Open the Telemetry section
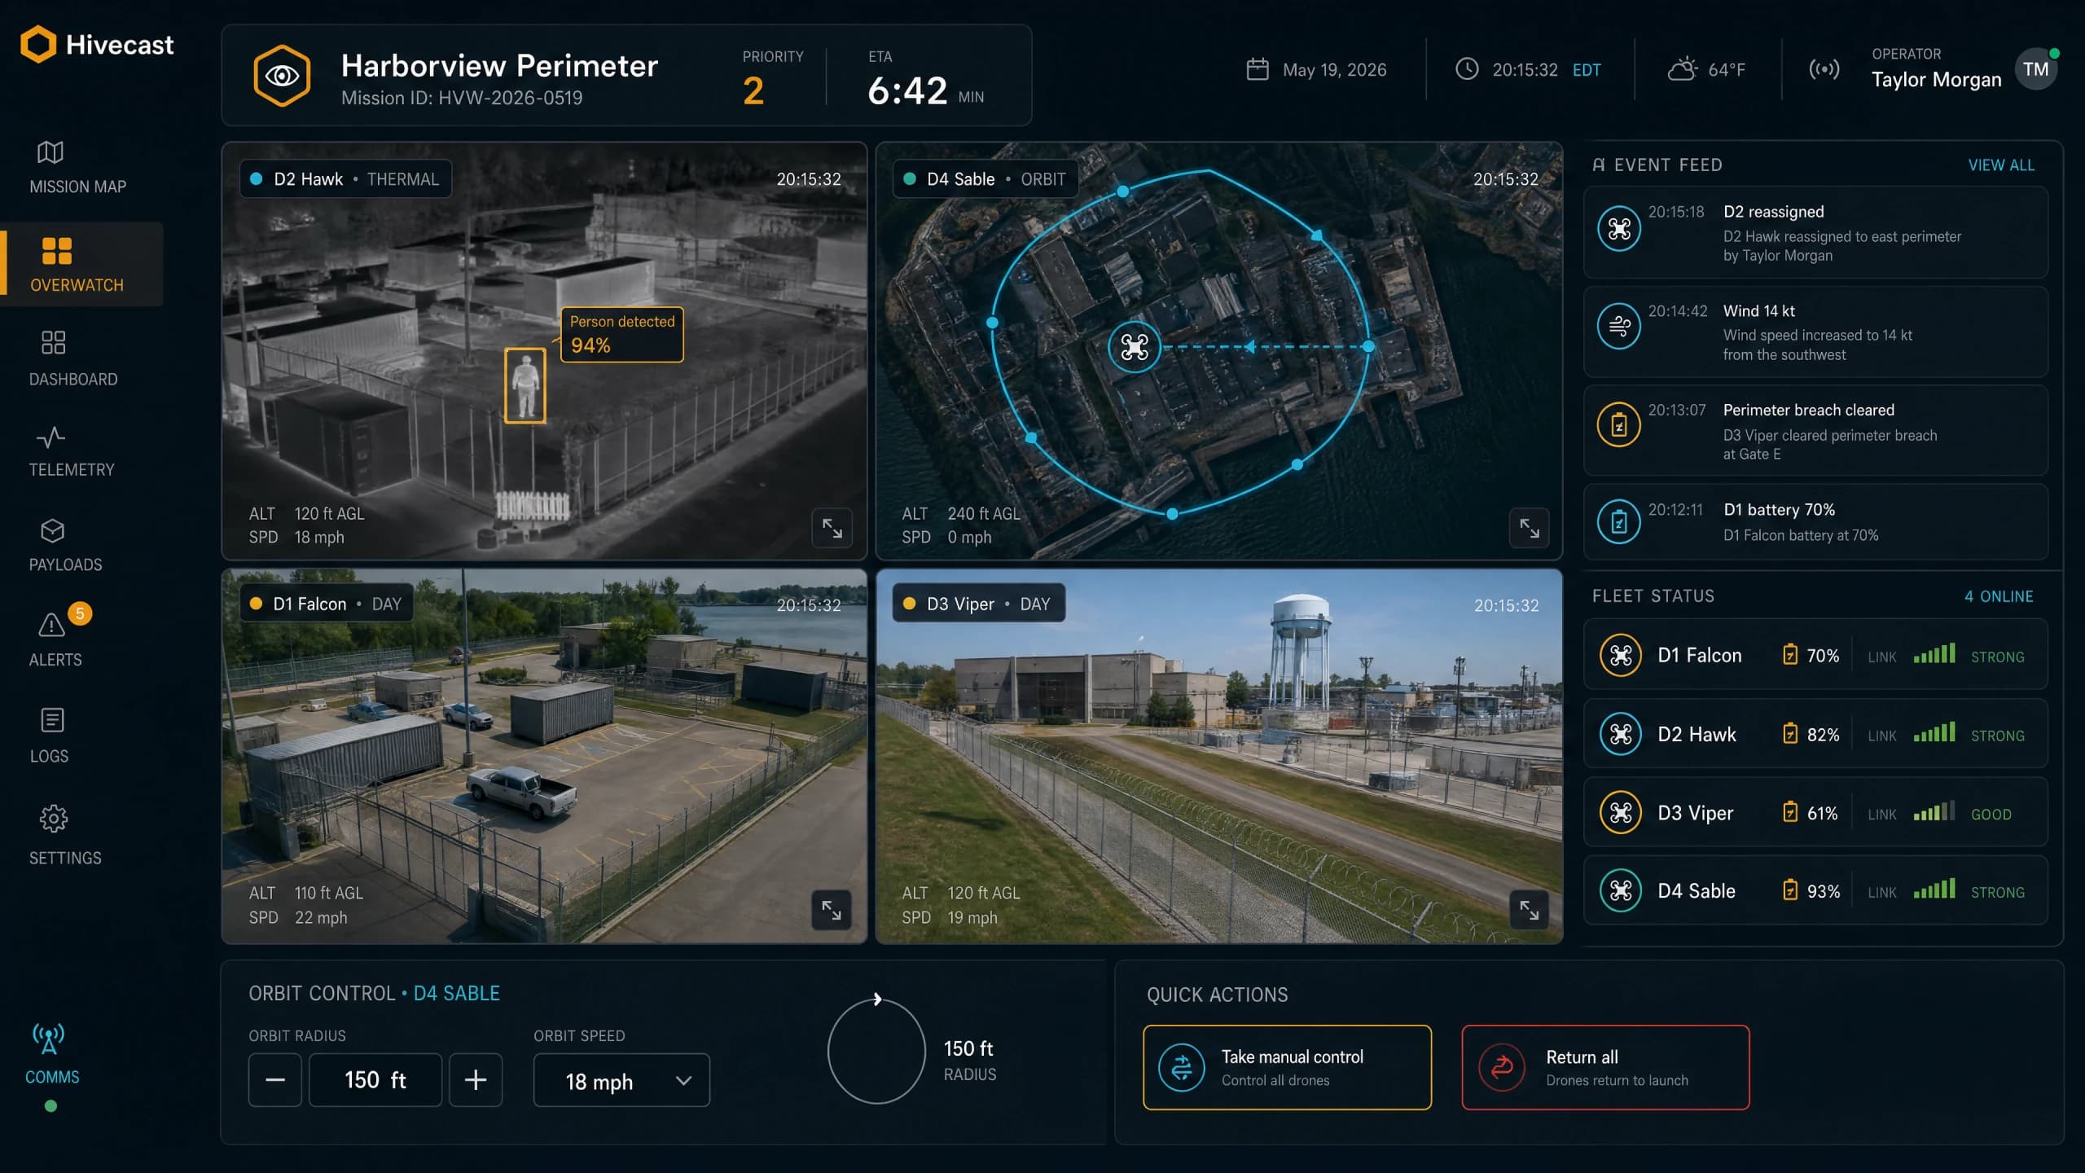This screenshot has width=2085, height=1173. (x=72, y=452)
